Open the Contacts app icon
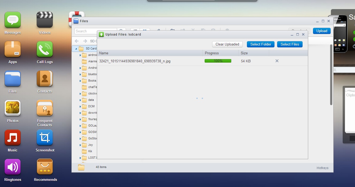 (x=45, y=79)
